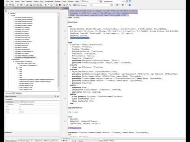Viewport: 190px width, 142px height.
Task: Click the blue Help icon in toolbar
Action: [129, 5]
